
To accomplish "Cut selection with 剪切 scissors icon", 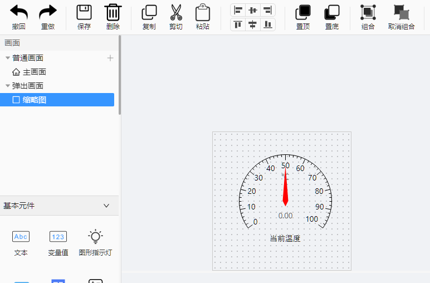I will point(176,17).
